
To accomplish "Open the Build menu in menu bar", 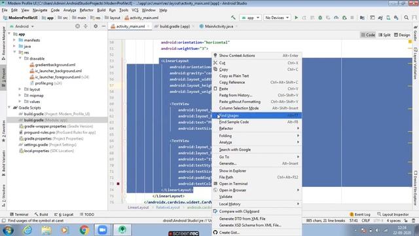I will tap(101, 10).
